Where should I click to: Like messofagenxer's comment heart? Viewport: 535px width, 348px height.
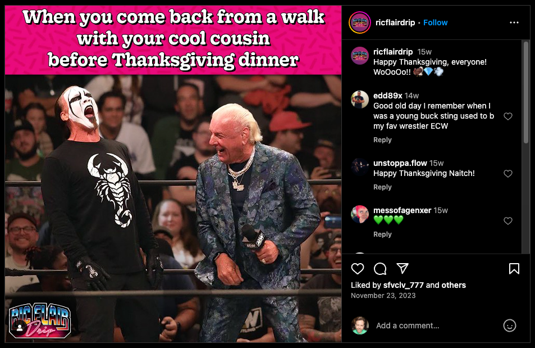(x=508, y=221)
